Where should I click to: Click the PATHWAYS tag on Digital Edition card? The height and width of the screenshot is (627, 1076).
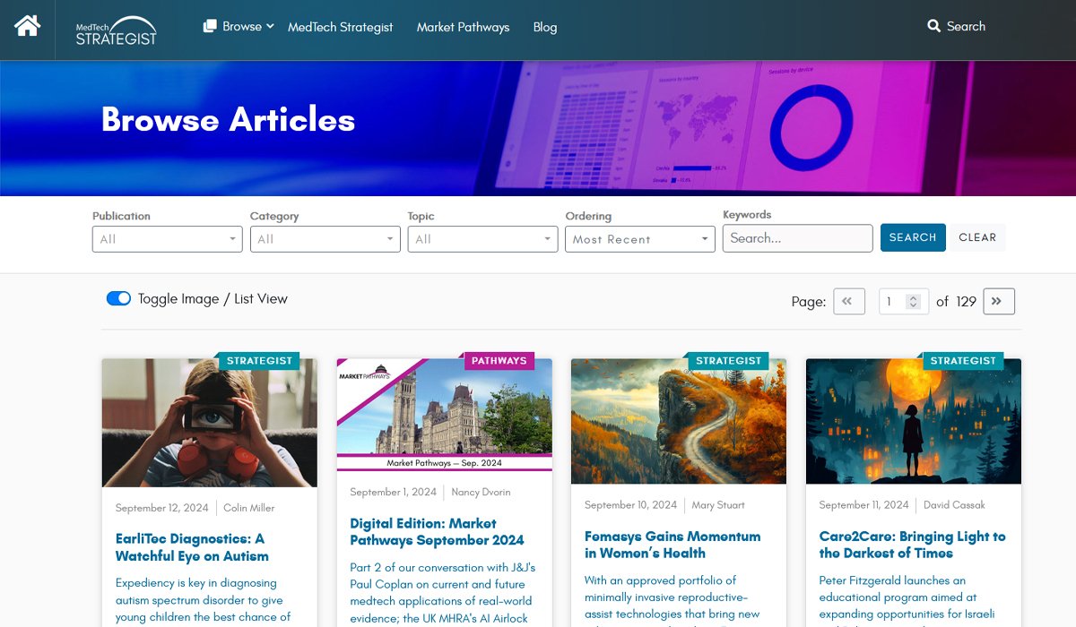499,361
